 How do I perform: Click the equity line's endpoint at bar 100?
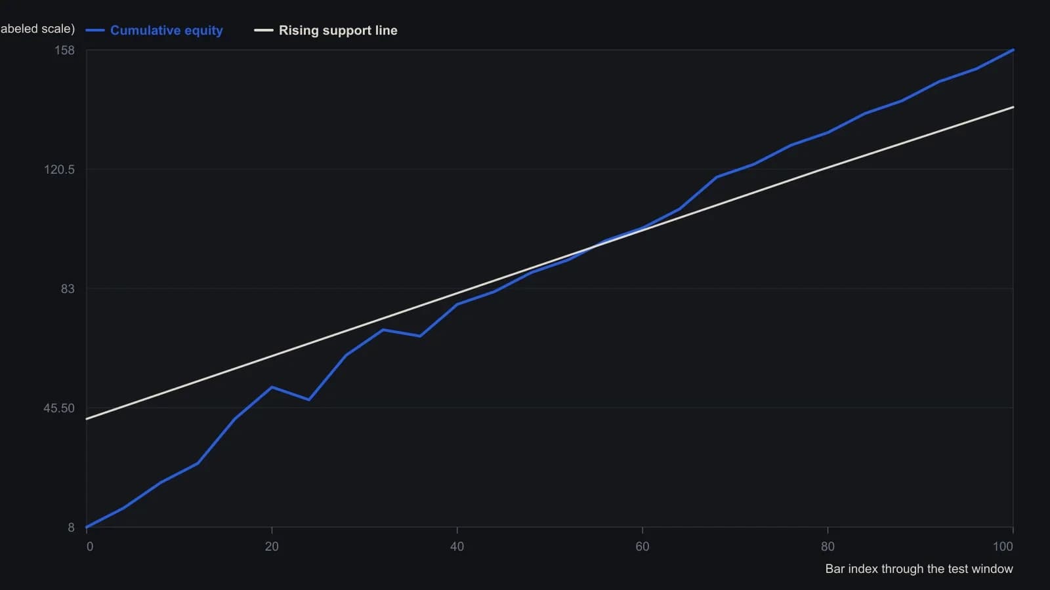(1013, 50)
